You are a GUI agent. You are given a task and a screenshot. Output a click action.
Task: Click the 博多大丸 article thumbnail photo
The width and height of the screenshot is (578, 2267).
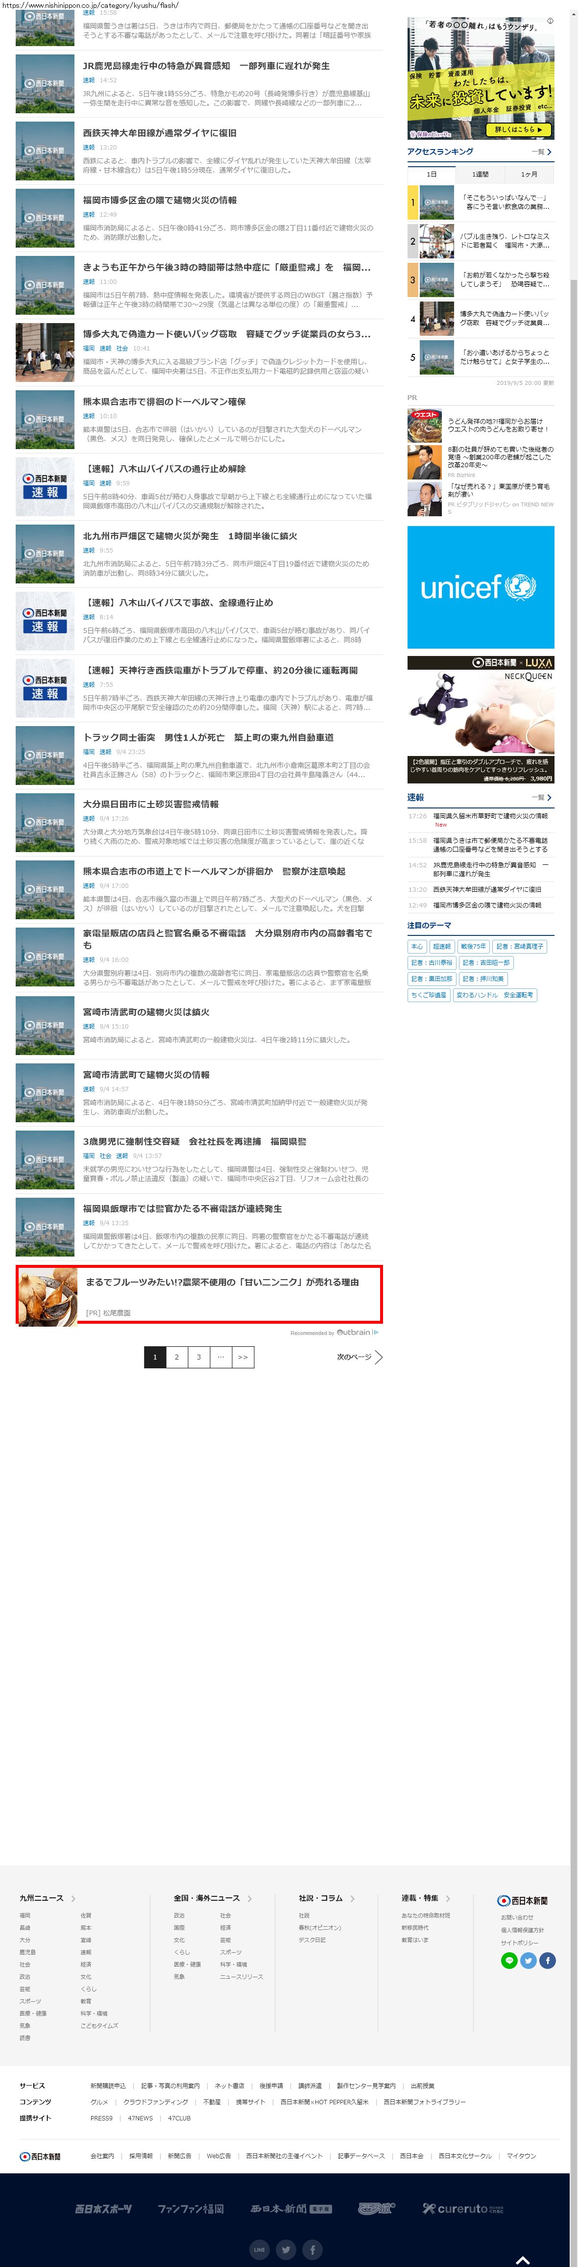tap(45, 352)
